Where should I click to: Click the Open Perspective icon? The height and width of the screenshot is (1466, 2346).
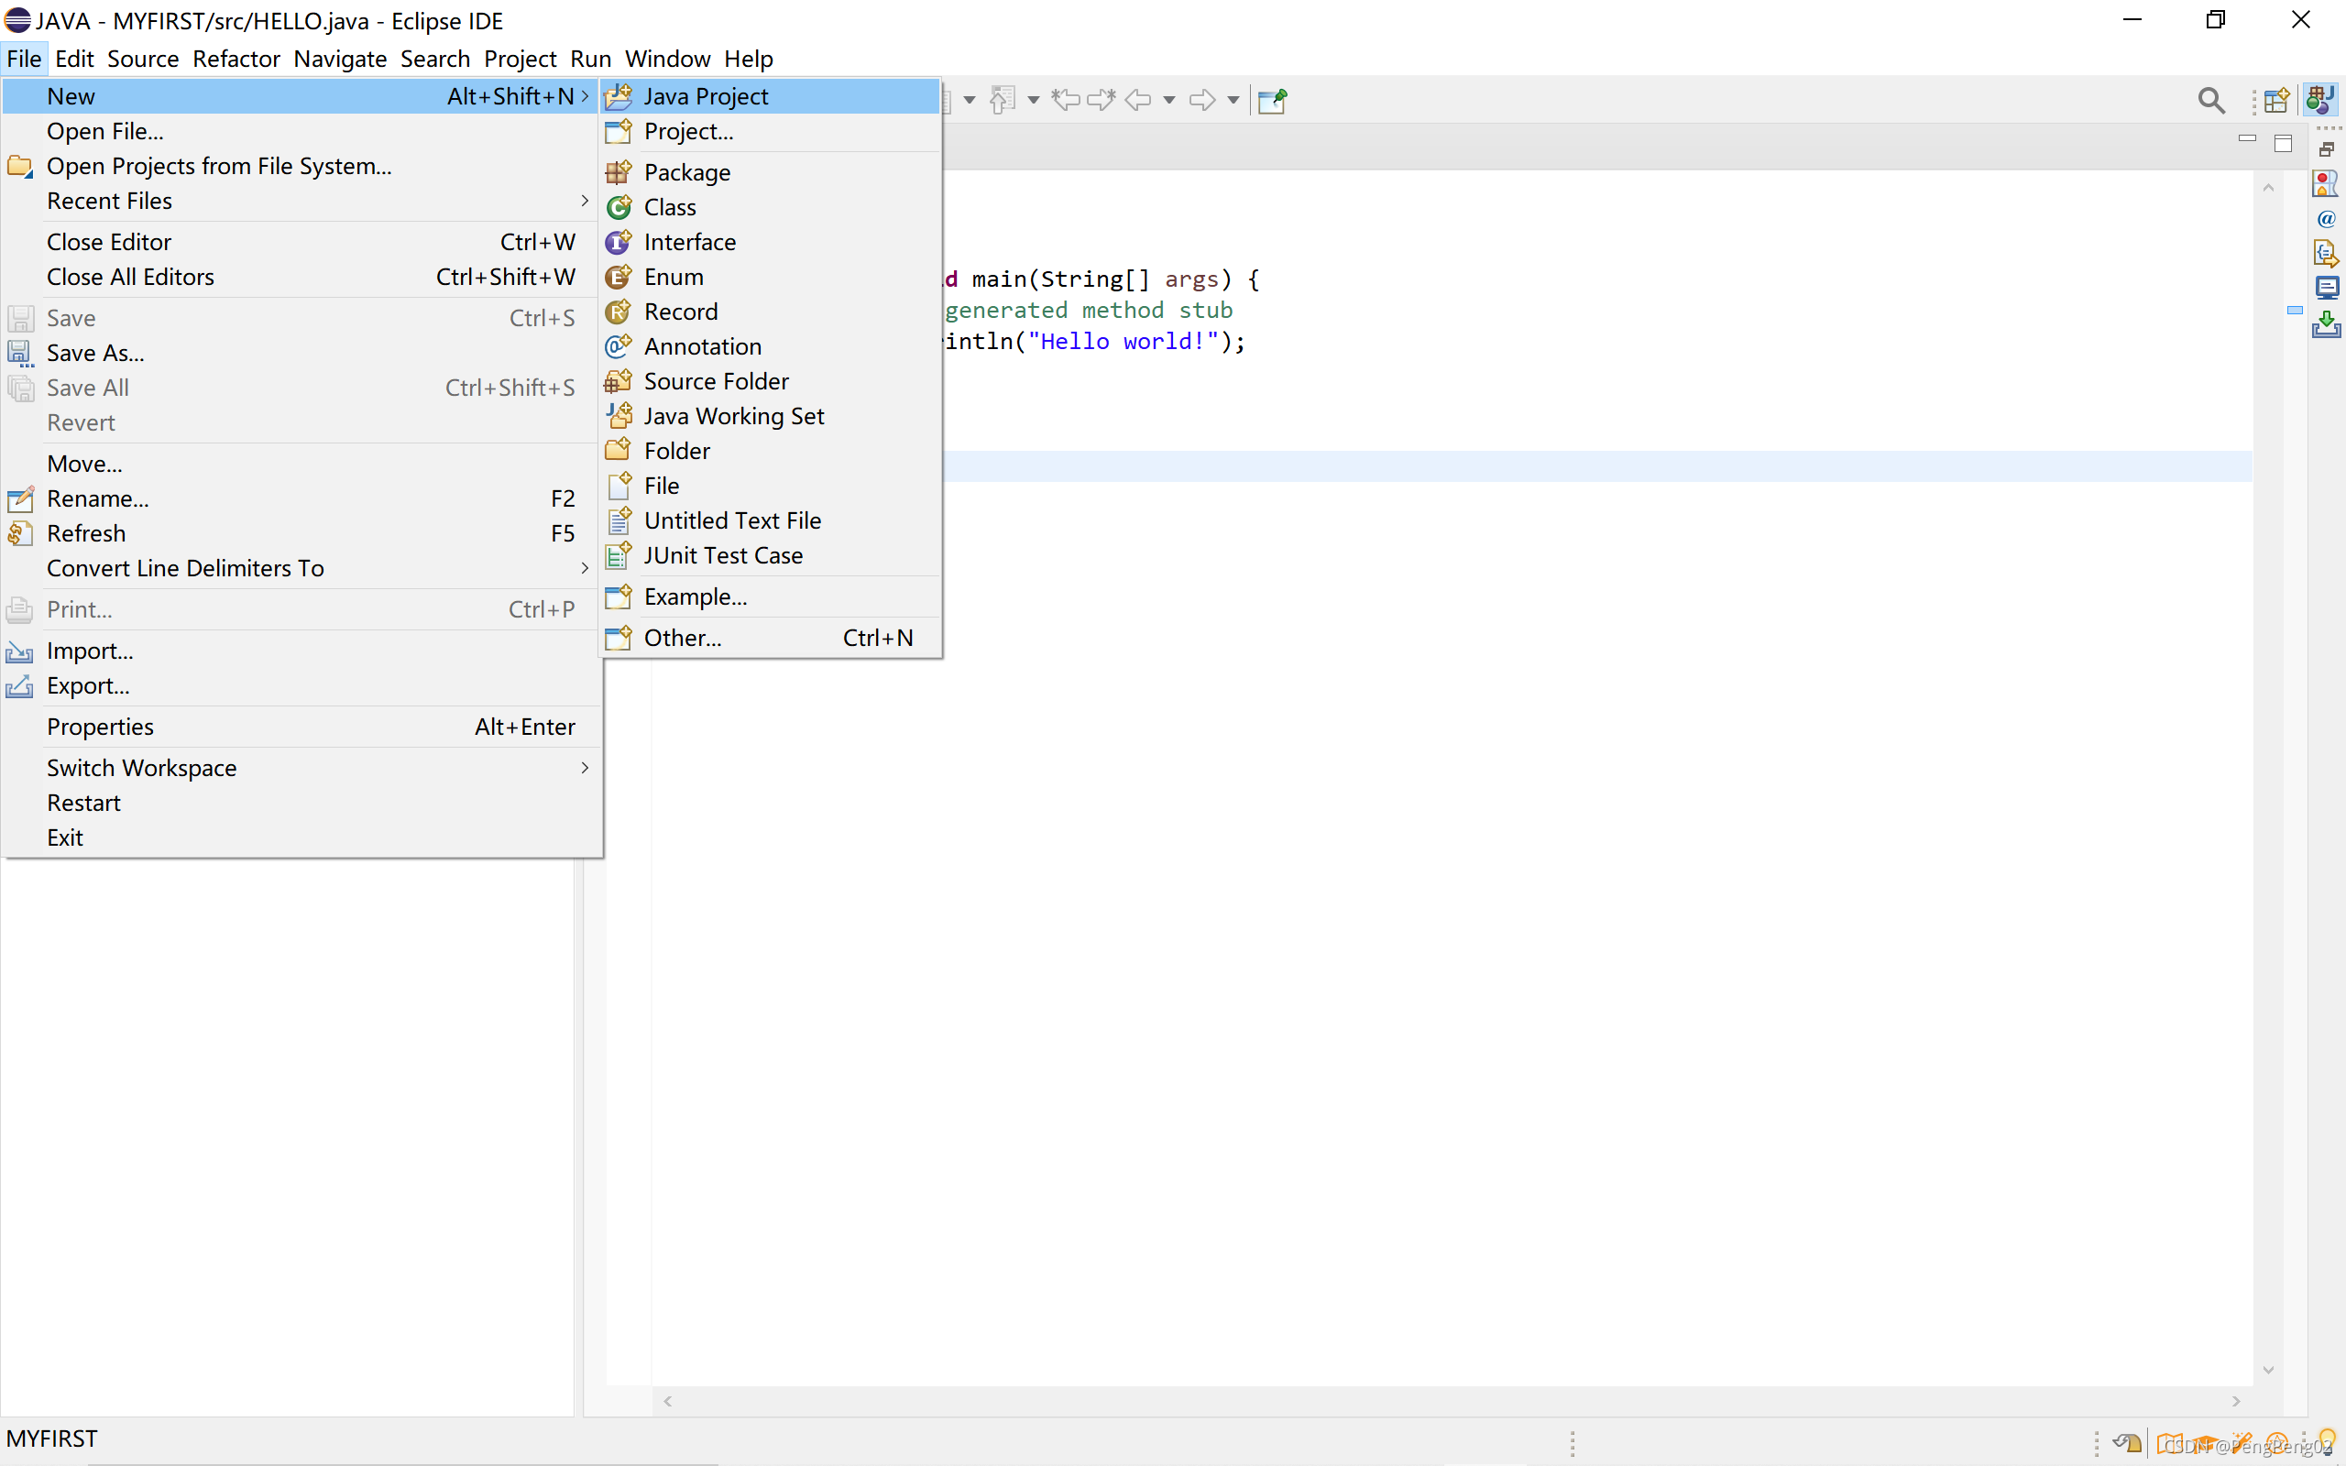pyautogui.click(x=2276, y=100)
